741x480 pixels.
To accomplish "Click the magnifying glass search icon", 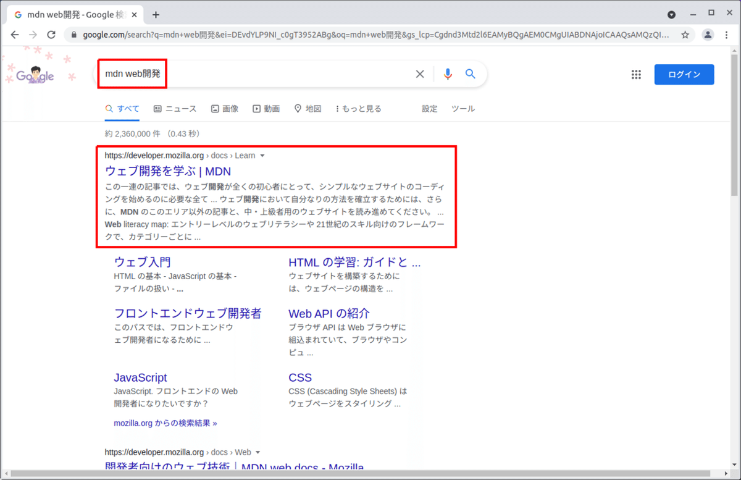I will point(470,74).
